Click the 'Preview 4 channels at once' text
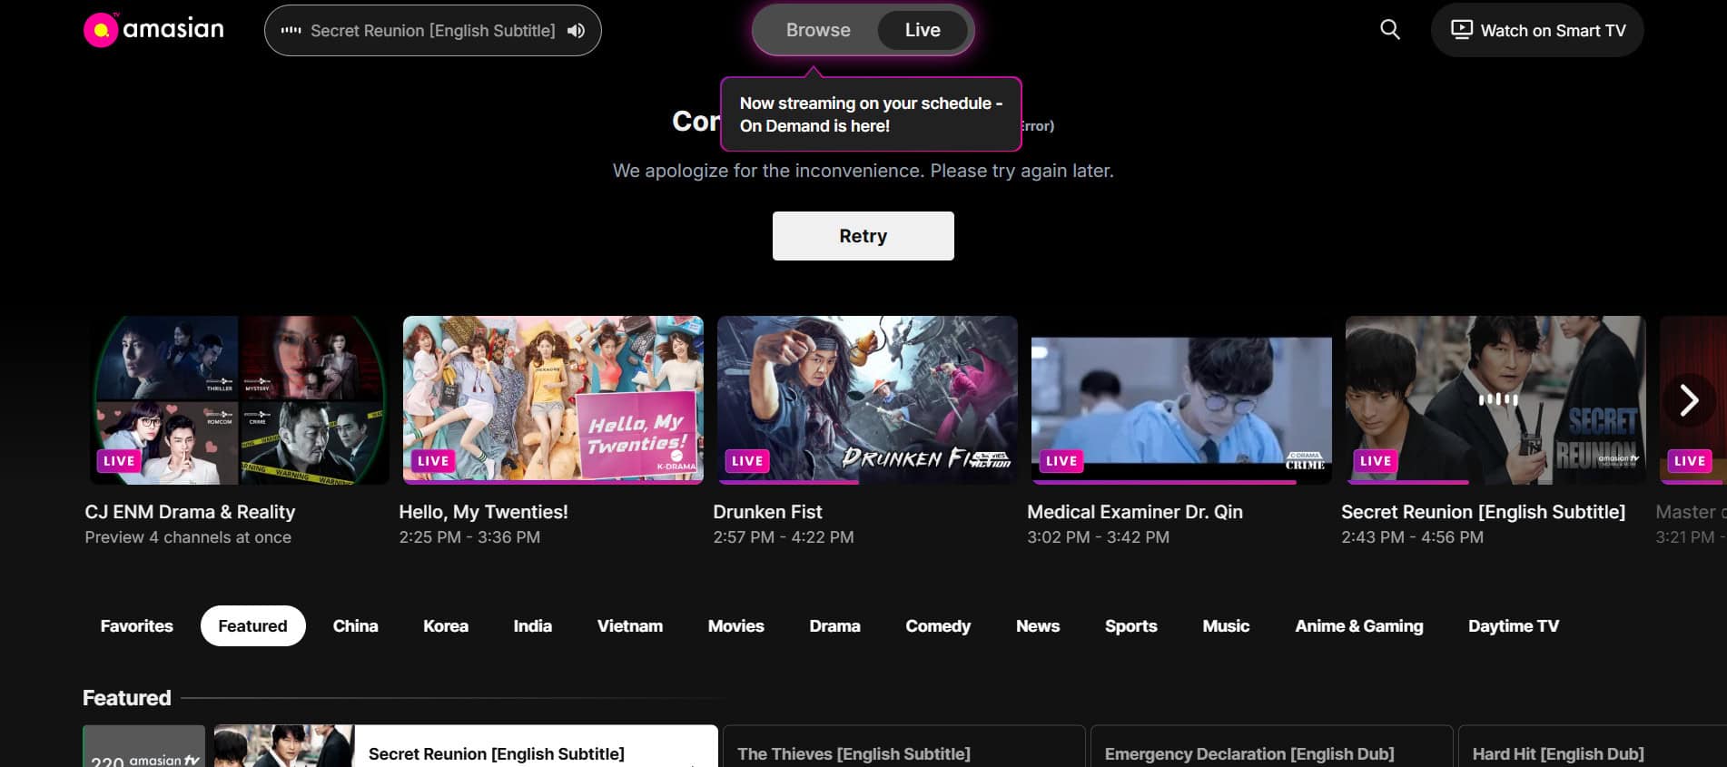The height and width of the screenshot is (767, 1727). click(188, 537)
